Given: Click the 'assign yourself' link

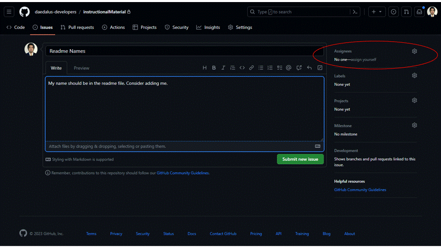Looking at the screenshot, I should pyautogui.click(x=363, y=59).
